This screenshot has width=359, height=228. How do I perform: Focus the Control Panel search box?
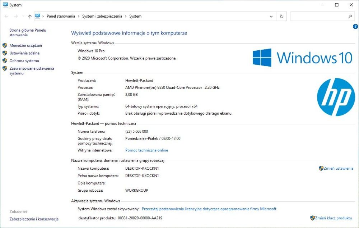pyautogui.click(x=323, y=17)
